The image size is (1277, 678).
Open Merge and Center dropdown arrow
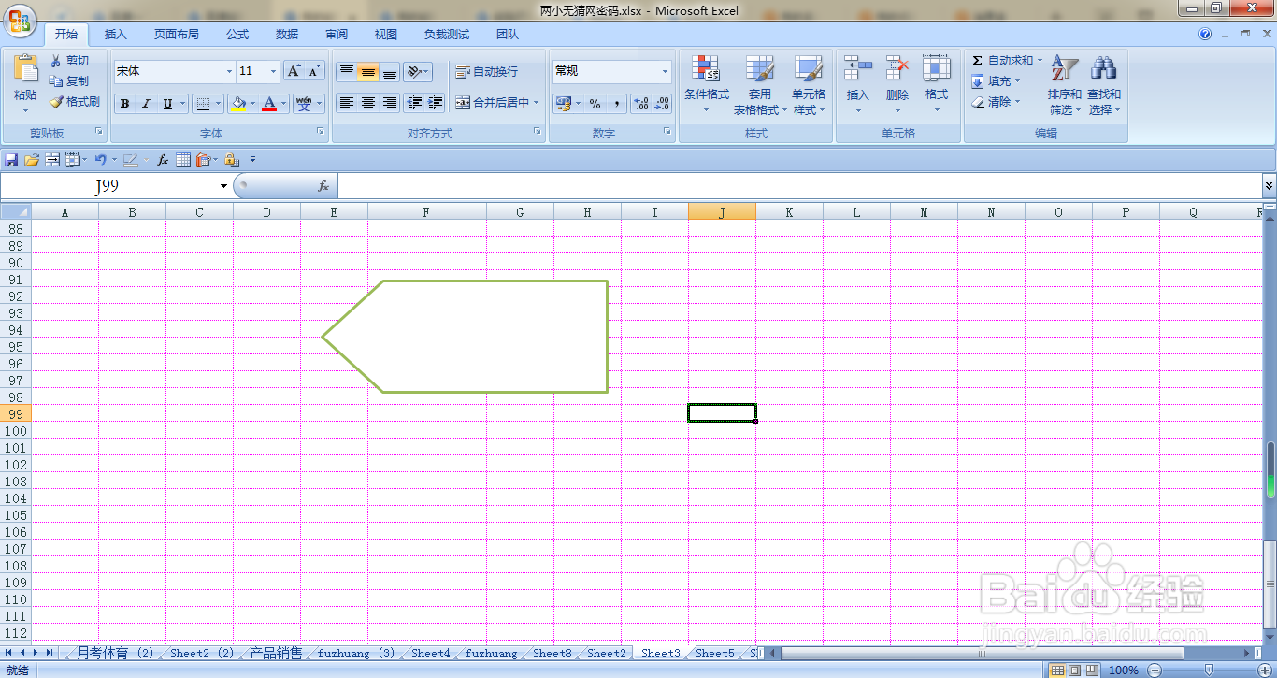(537, 103)
